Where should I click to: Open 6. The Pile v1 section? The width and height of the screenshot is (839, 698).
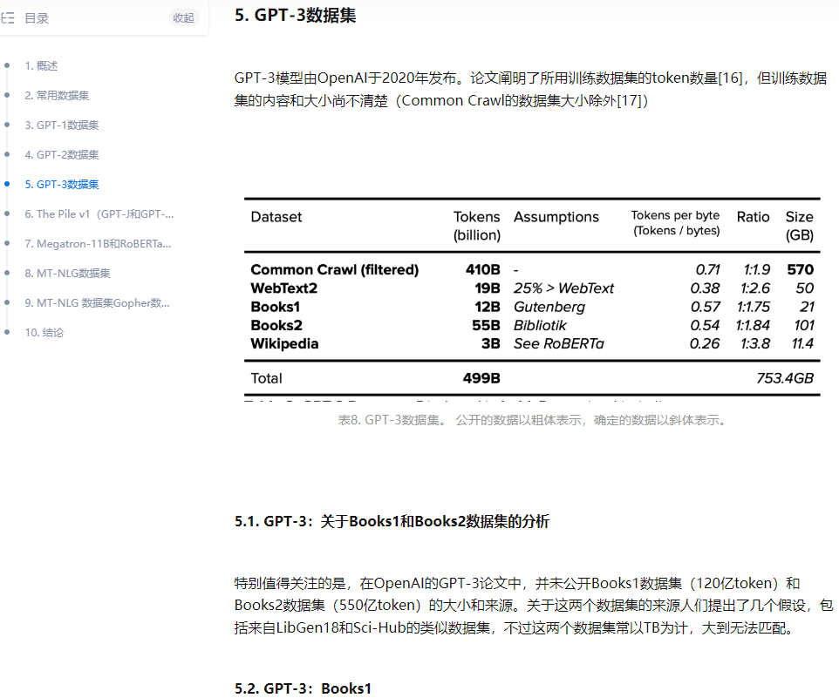tap(99, 213)
